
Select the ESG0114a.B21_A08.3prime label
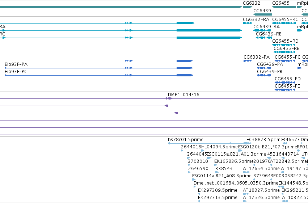click(x=222, y=176)
